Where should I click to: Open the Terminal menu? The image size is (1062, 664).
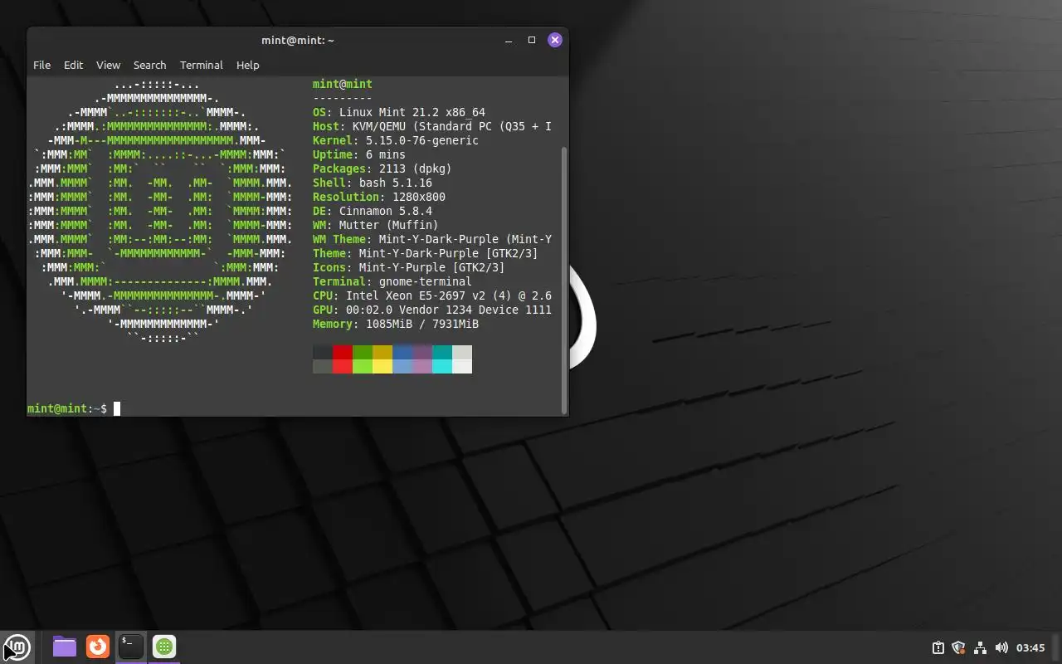201,65
